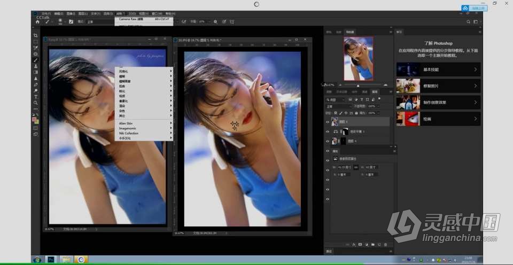Viewport: 513px width, 265px height.
Task: Select the Clone Stamp tool
Action: point(35,66)
